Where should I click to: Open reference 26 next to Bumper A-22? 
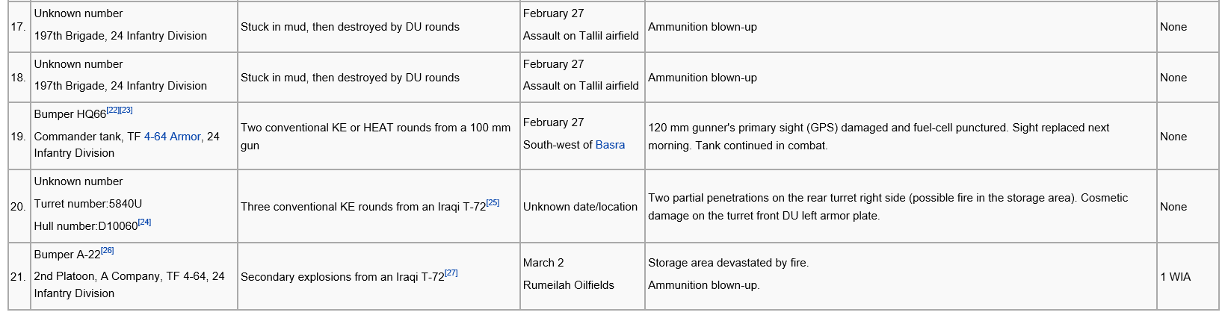pyautogui.click(x=107, y=250)
